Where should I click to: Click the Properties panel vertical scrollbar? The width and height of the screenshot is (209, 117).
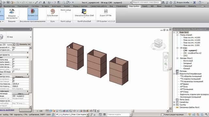tap(30, 76)
